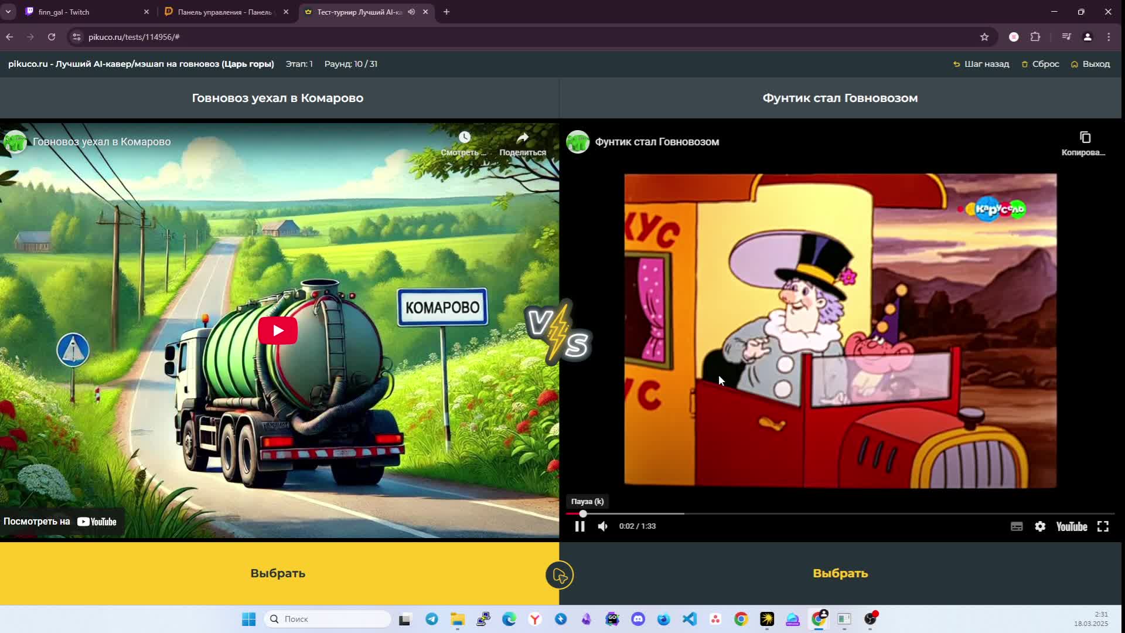Mute the right YouTube player volume
Viewport: 1125px width, 633px height.
[602, 526]
